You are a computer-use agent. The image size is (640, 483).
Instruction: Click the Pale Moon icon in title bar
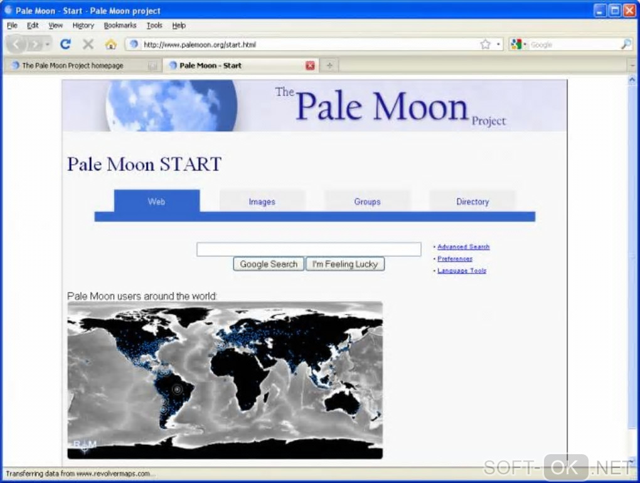coord(8,10)
